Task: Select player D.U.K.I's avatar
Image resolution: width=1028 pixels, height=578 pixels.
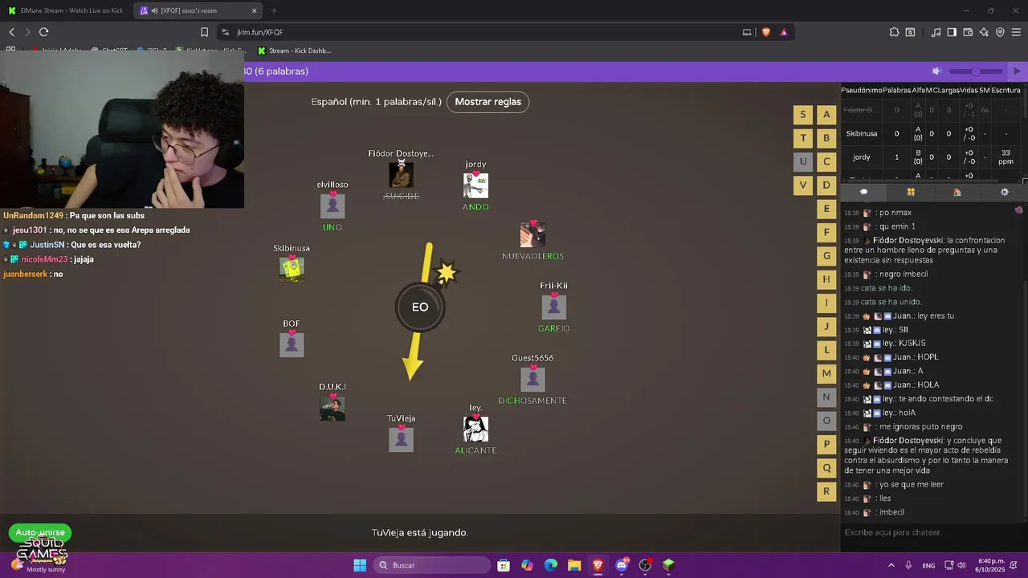Action: [x=332, y=408]
